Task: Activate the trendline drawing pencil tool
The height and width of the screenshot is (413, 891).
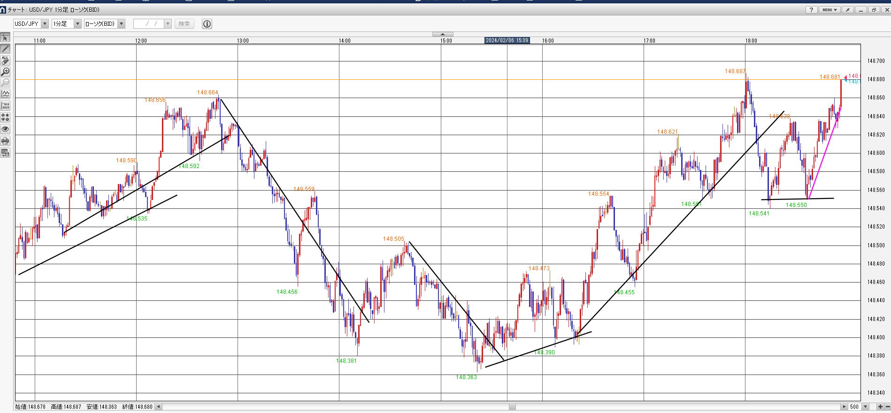Action: point(5,49)
